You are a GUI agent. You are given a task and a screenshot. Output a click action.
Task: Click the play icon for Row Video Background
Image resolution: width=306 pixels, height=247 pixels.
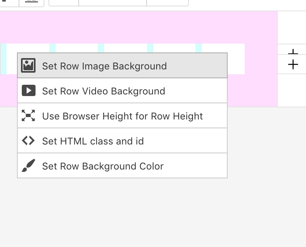[x=28, y=91]
